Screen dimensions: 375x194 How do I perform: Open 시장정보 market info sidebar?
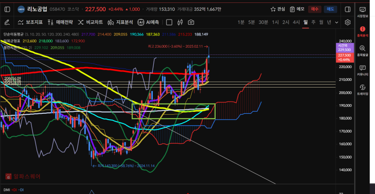[x=362, y=12]
